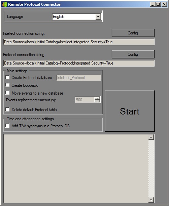The width and height of the screenshot is (169, 206).
Task: Maximize the Remote Protocol Connector window
Action: tap(158, 4)
